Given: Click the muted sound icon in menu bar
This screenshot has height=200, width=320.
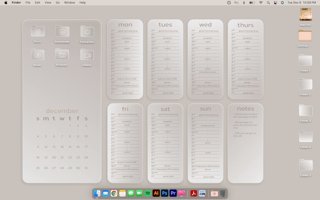Looking at the screenshot, I should pyautogui.click(x=236, y=3).
